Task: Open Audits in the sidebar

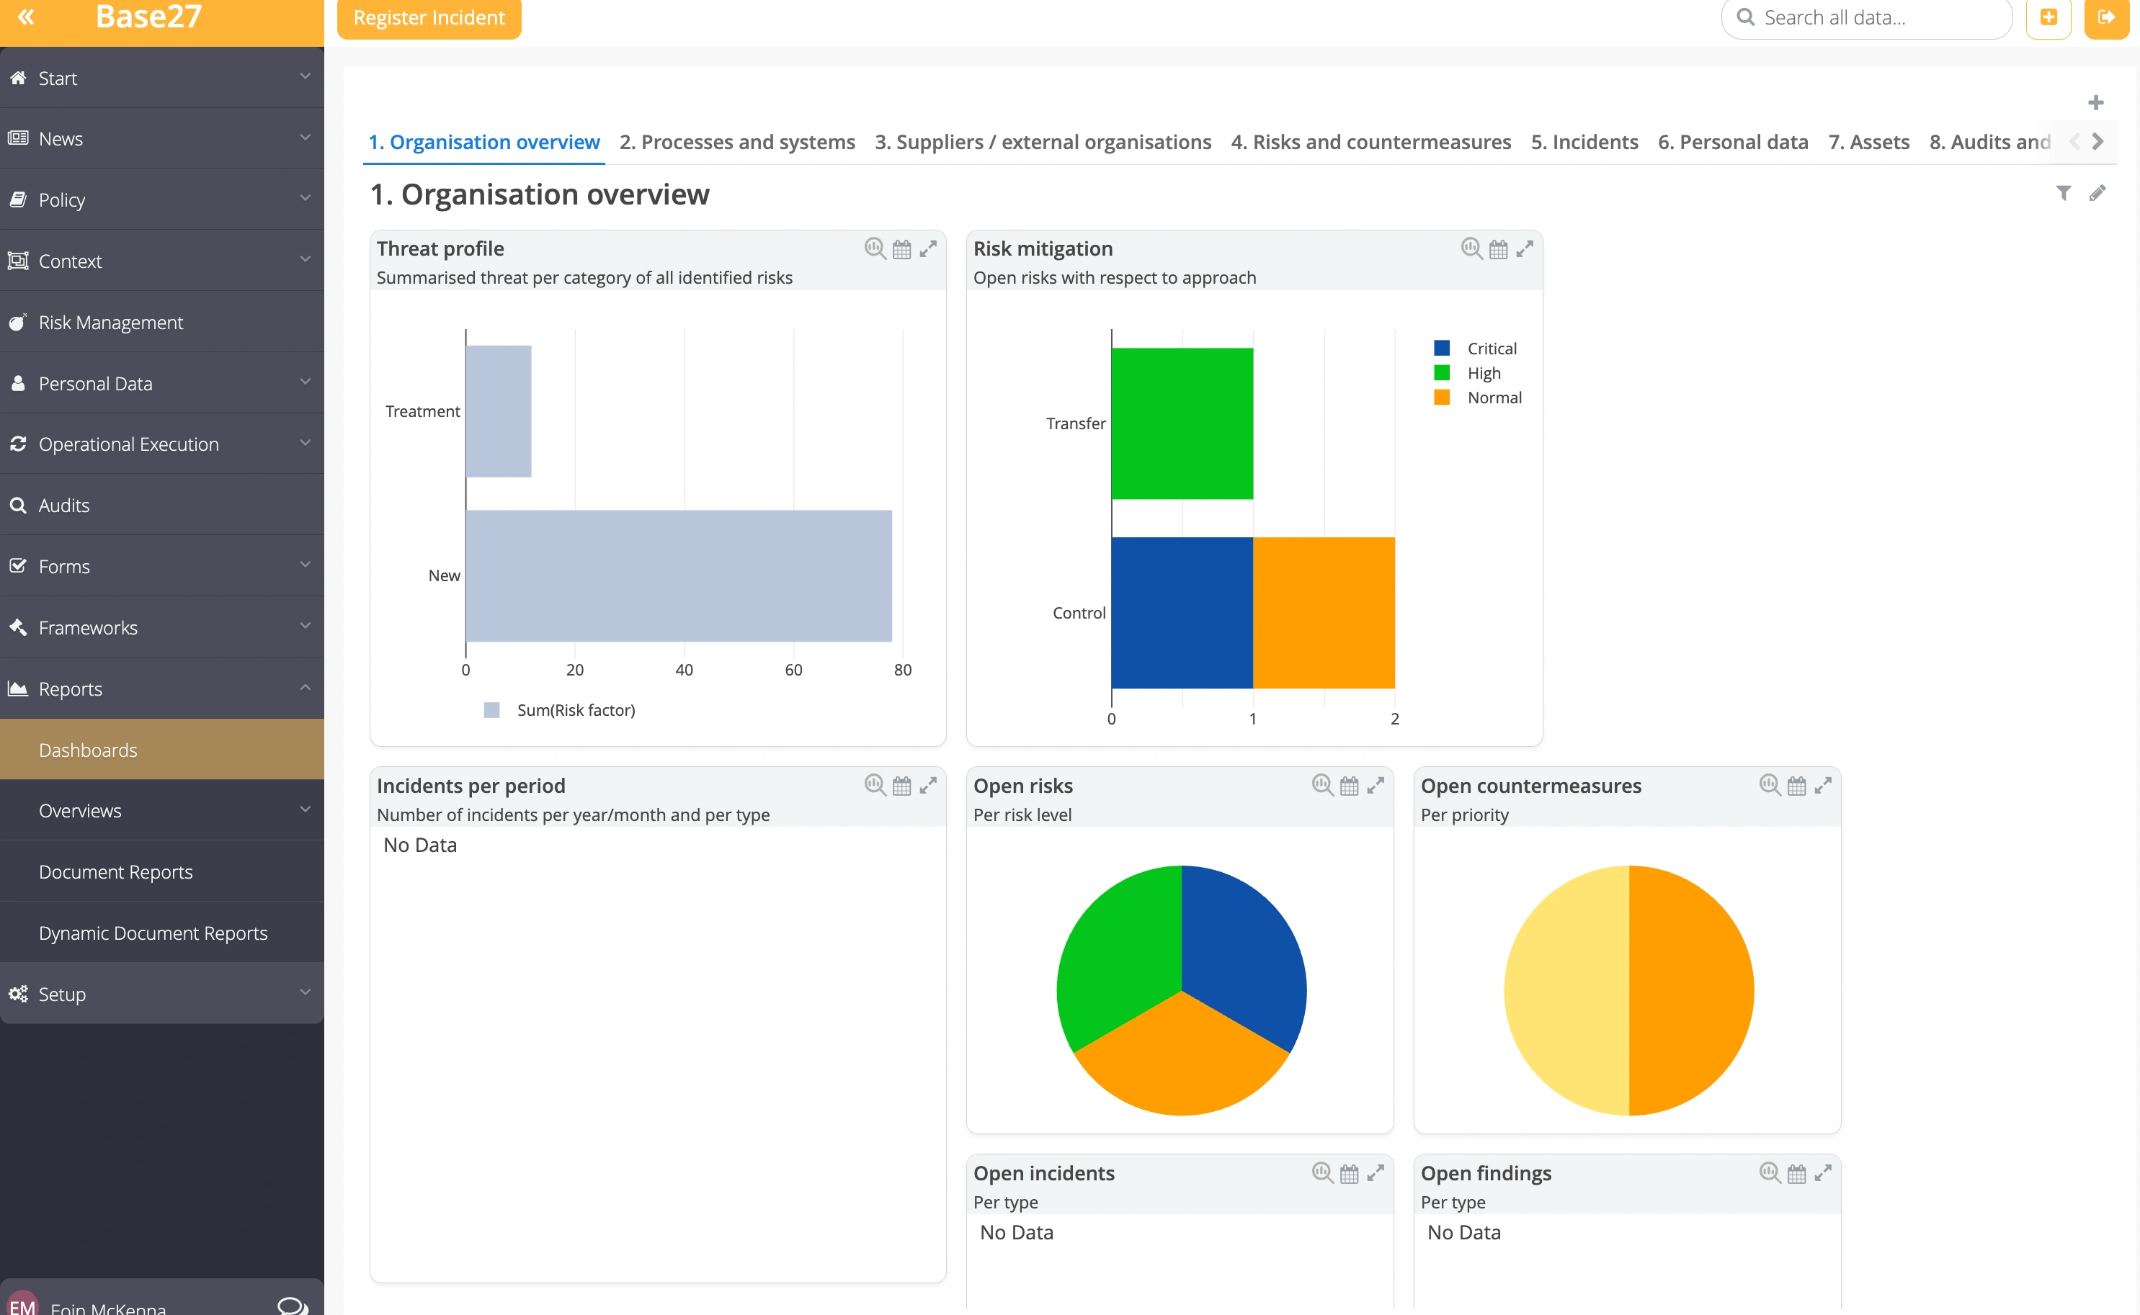Action: [x=162, y=506]
